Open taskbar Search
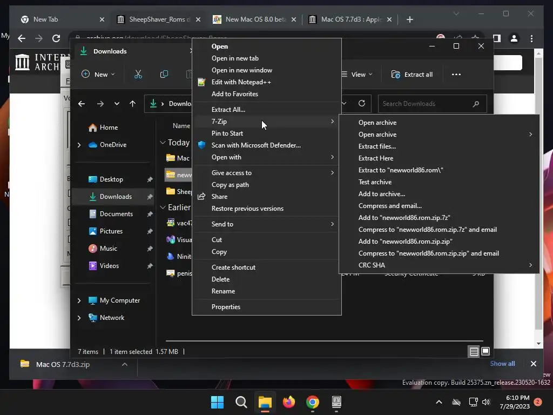The image size is (553, 415). (241, 402)
